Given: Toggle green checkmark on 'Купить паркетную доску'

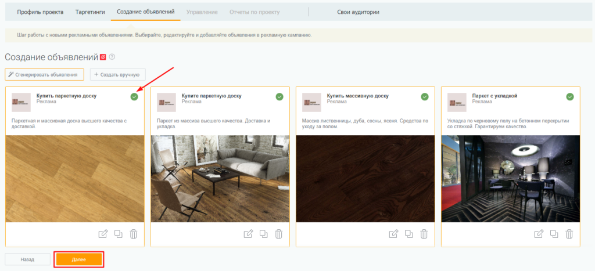Looking at the screenshot, I should pyautogui.click(x=134, y=96).
